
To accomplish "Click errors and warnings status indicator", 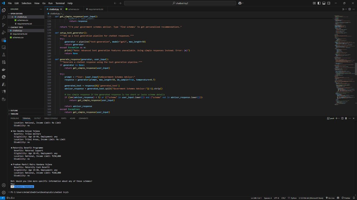I will (11, 198).
